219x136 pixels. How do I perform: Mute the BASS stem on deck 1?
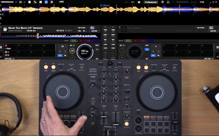(89, 40)
